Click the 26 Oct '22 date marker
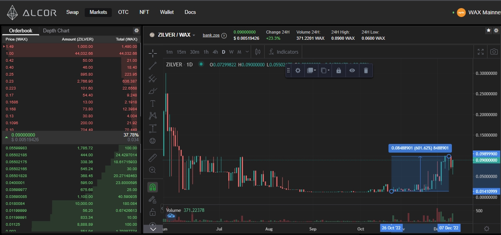501x235 pixels. [x=392, y=228]
